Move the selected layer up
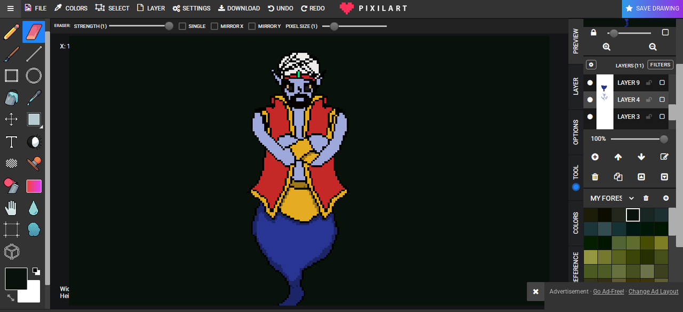This screenshot has width=683, height=312. 618,157
